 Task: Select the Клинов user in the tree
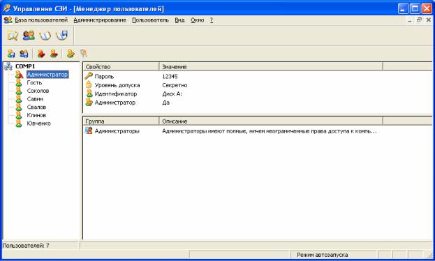click(36, 115)
